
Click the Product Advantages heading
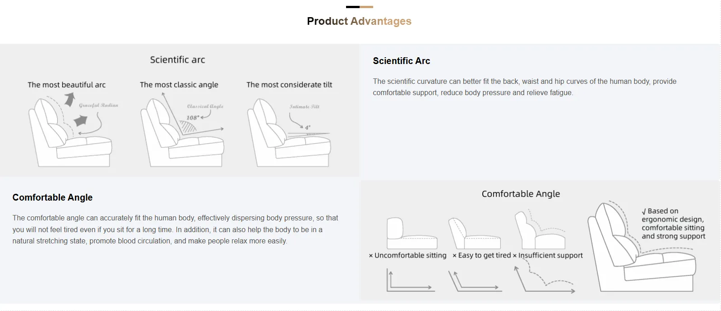[x=359, y=21]
